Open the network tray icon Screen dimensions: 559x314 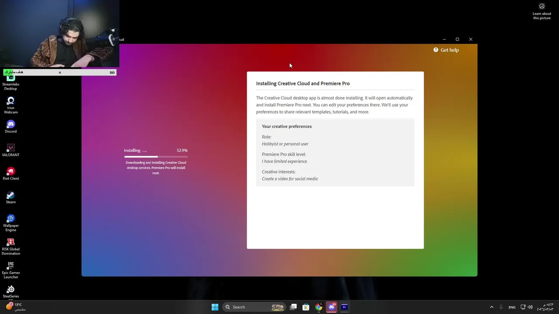(523, 307)
